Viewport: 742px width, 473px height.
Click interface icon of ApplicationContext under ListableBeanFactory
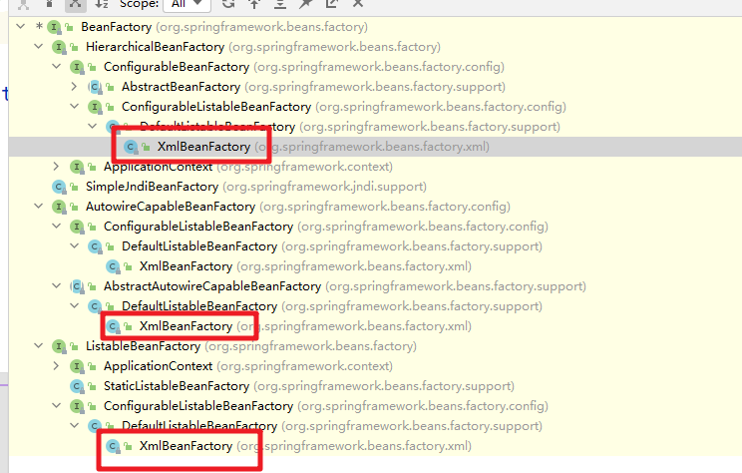click(77, 366)
